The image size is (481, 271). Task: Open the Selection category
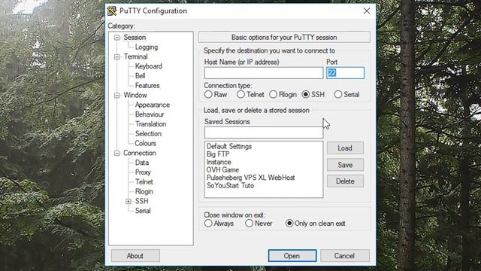pos(148,134)
